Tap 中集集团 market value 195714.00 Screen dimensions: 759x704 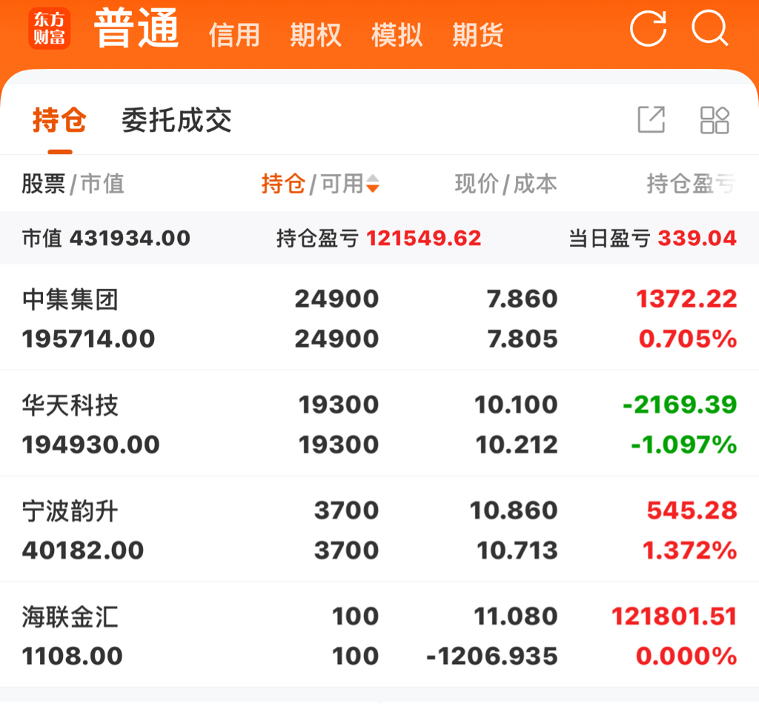(x=89, y=338)
